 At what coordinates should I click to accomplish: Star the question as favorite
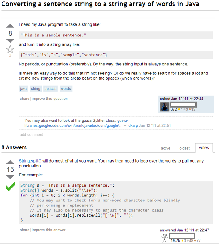[x=10, y=49]
